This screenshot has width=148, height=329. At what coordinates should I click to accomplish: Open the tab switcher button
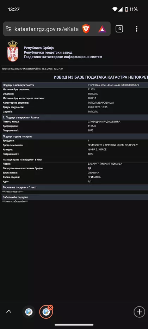click(x=119, y=29)
